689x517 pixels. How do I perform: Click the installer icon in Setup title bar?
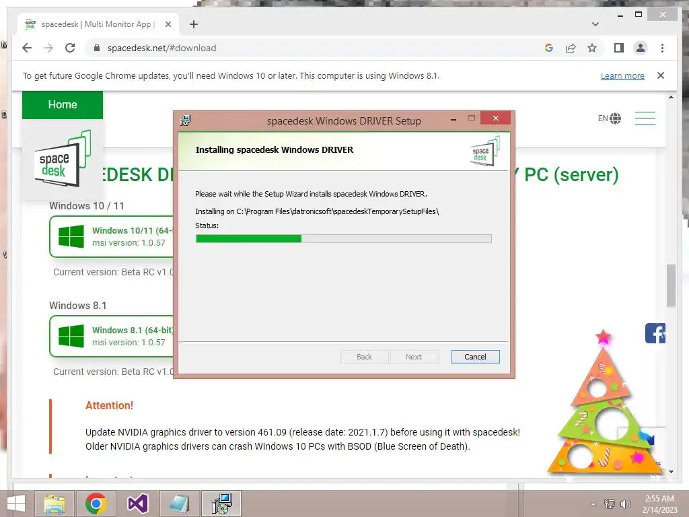[x=186, y=120]
